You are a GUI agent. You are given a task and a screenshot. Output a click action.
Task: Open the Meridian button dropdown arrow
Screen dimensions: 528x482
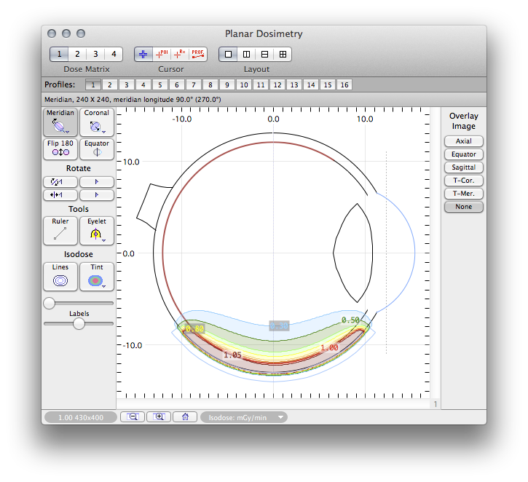(x=67, y=132)
